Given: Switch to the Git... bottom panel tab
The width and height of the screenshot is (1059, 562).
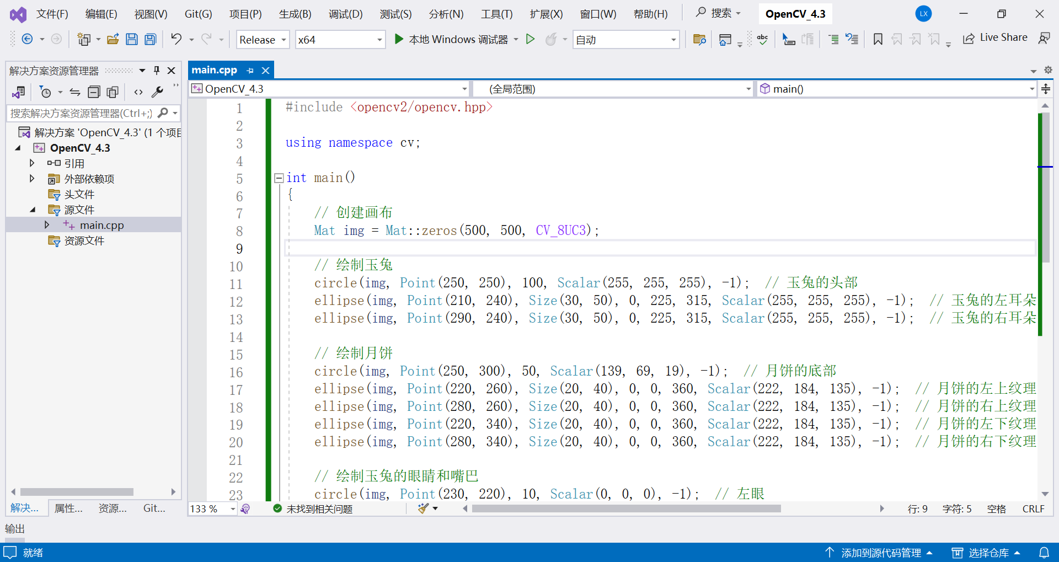Looking at the screenshot, I should [154, 508].
